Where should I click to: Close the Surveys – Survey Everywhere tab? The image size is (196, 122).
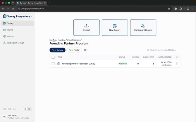point(45,3)
